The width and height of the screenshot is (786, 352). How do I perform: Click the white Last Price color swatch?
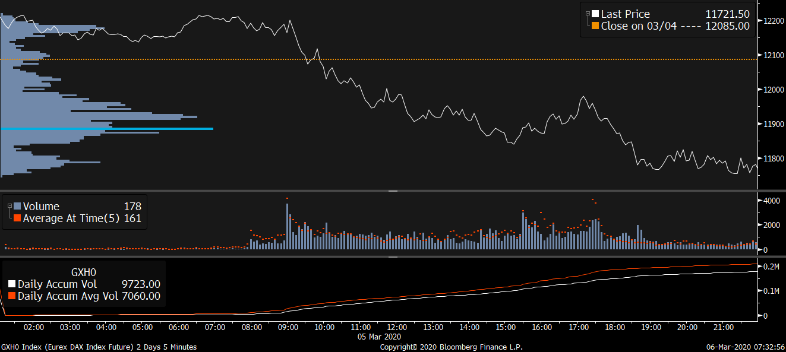(x=595, y=14)
